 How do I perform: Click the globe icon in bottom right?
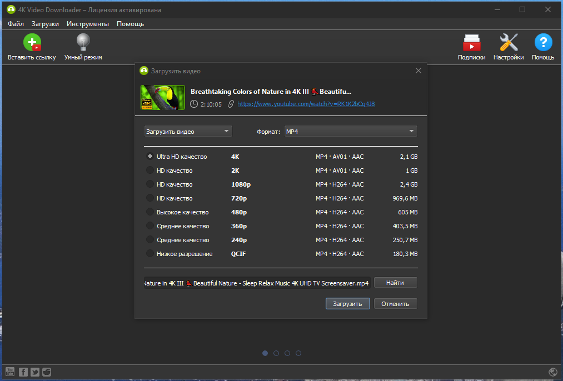(553, 372)
